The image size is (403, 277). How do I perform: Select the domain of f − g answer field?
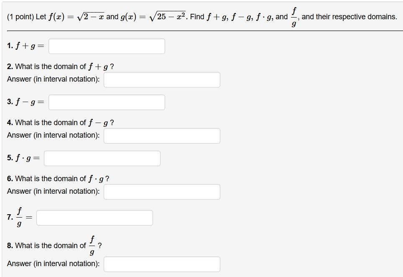(161, 136)
